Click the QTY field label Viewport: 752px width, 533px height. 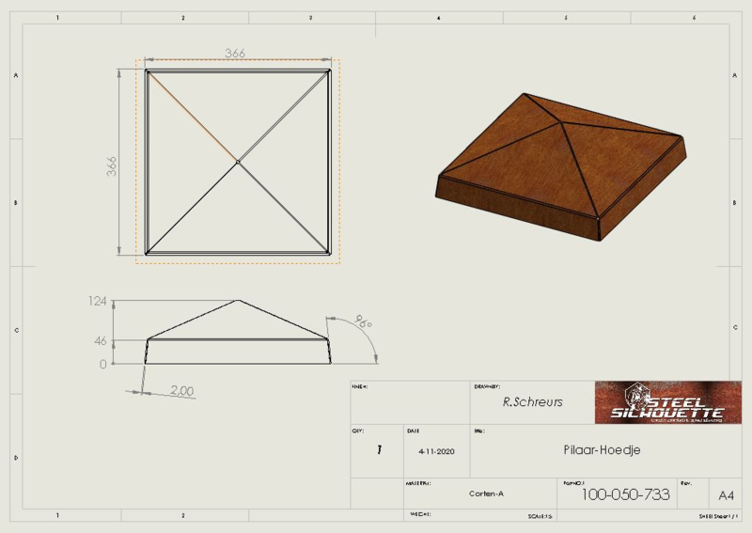pyautogui.click(x=358, y=431)
